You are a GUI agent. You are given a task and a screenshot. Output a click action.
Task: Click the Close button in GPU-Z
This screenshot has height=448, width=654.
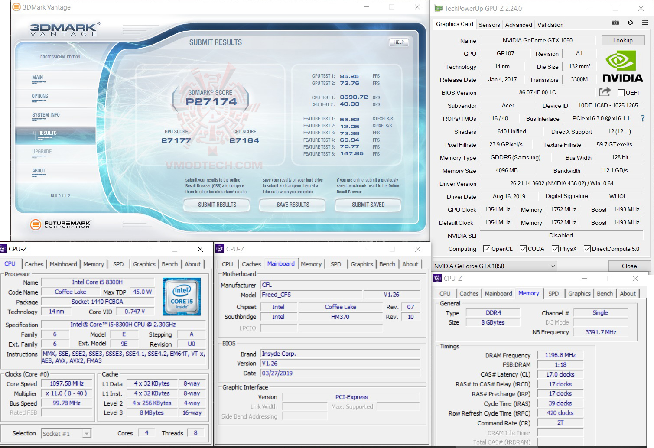[x=629, y=266]
